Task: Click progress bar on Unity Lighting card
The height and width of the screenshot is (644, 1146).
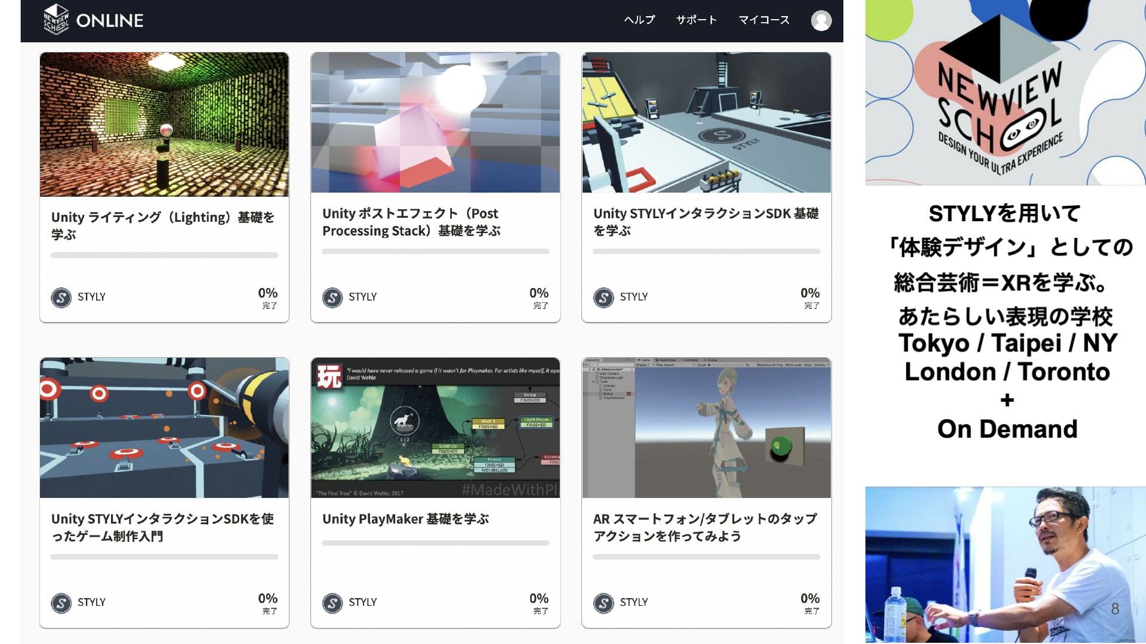Action: coord(164,255)
